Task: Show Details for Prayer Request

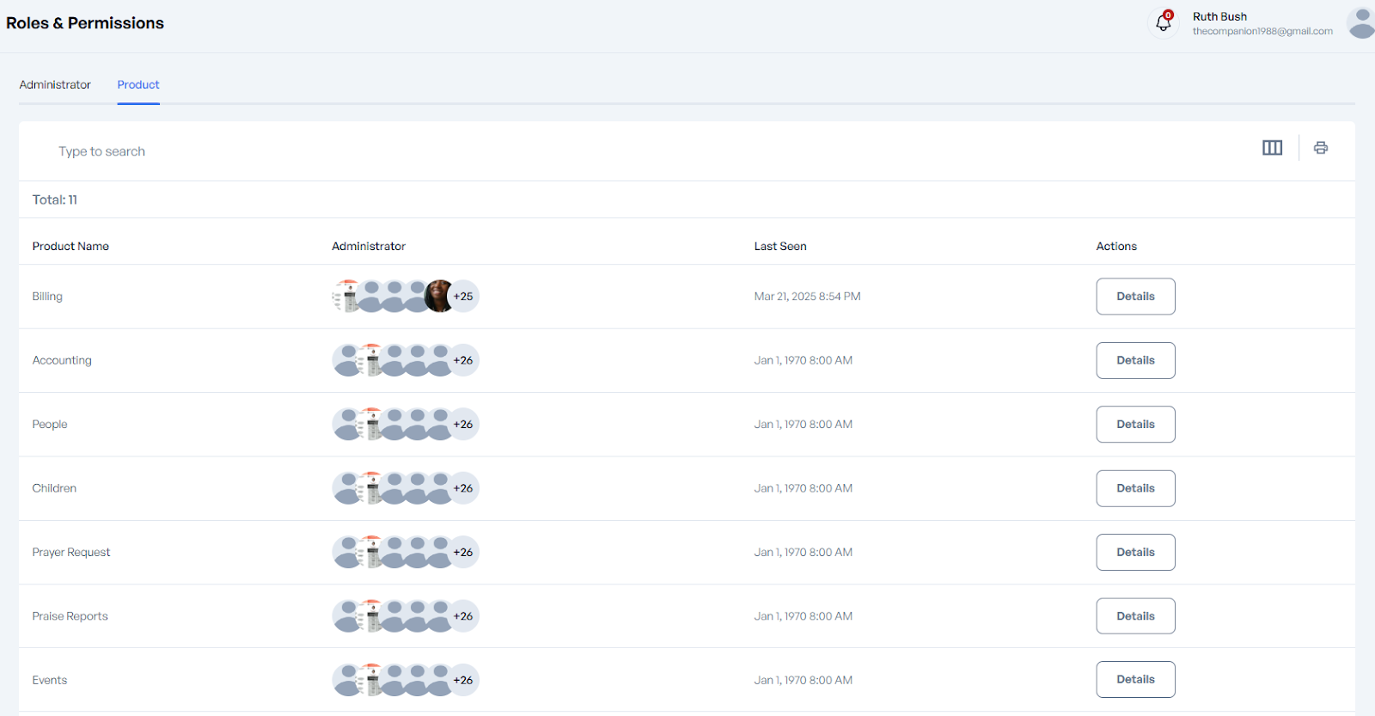Action: click(1135, 552)
